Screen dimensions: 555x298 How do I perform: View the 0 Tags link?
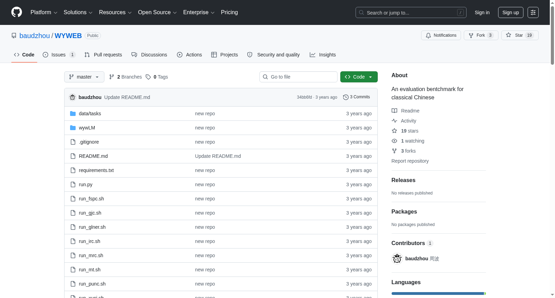(157, 77)
